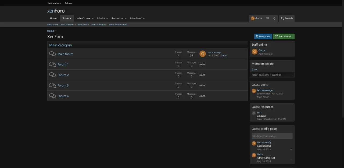Screen dimensions: 344x168
Task: Open options ellipsis on aasdsadasd profile post
Action: pos(291,149)
